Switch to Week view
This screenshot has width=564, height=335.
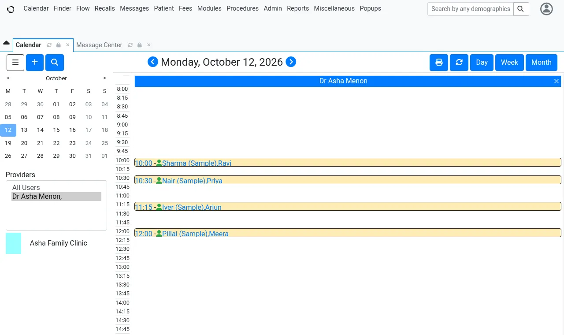click(x=509, y=63)
